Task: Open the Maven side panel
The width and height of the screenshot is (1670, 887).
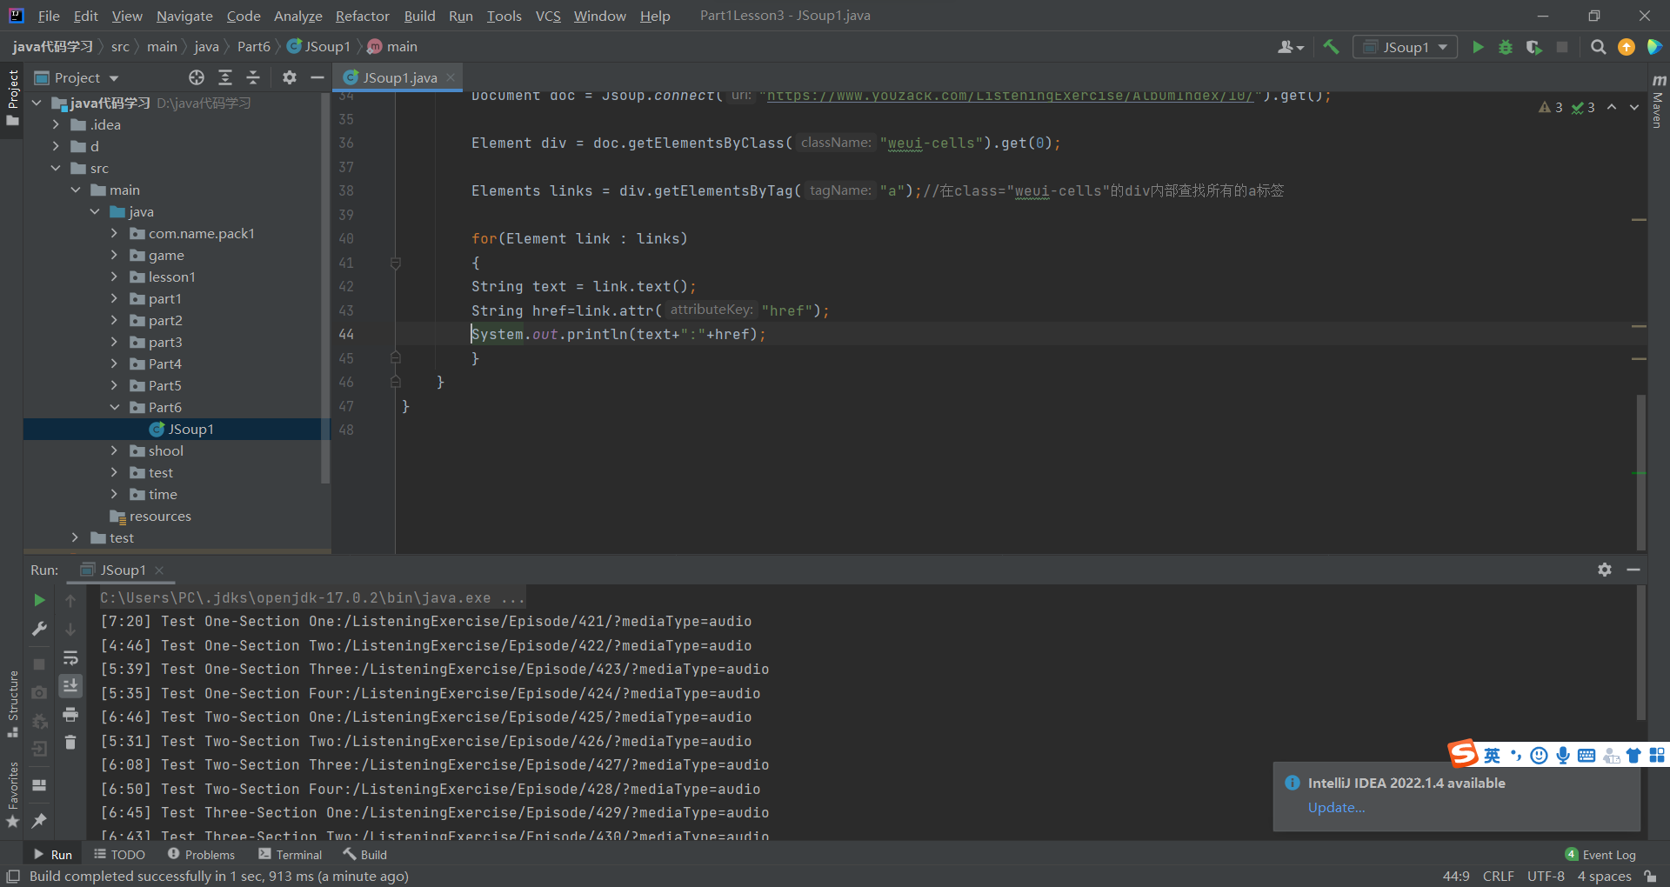Action: point(1658,103)
